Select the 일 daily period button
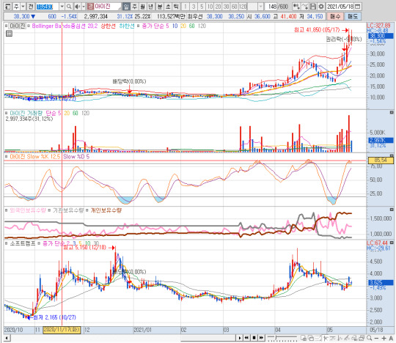 pos(126,7)
